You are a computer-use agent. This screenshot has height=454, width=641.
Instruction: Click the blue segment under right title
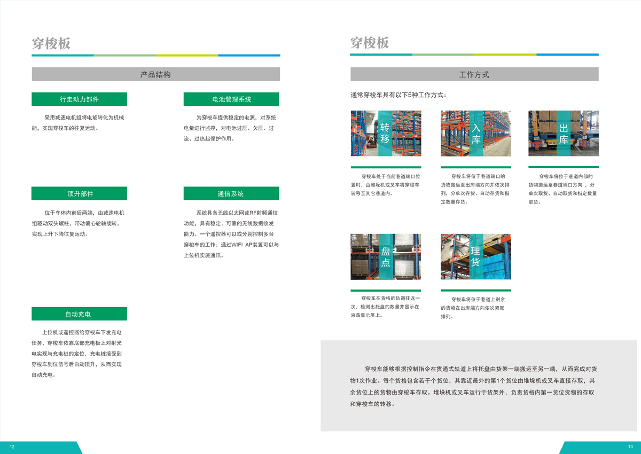click(x=567, y=54)
